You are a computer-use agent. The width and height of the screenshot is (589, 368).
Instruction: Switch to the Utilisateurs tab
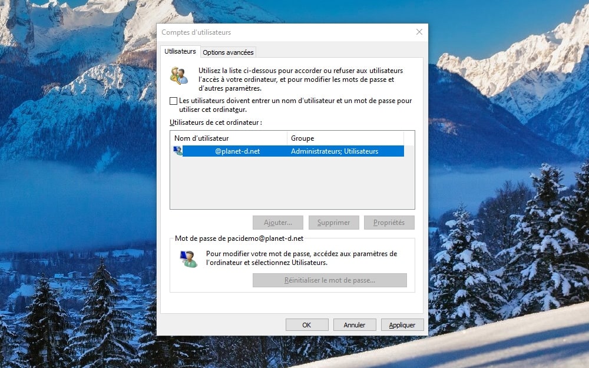point(180,52)
